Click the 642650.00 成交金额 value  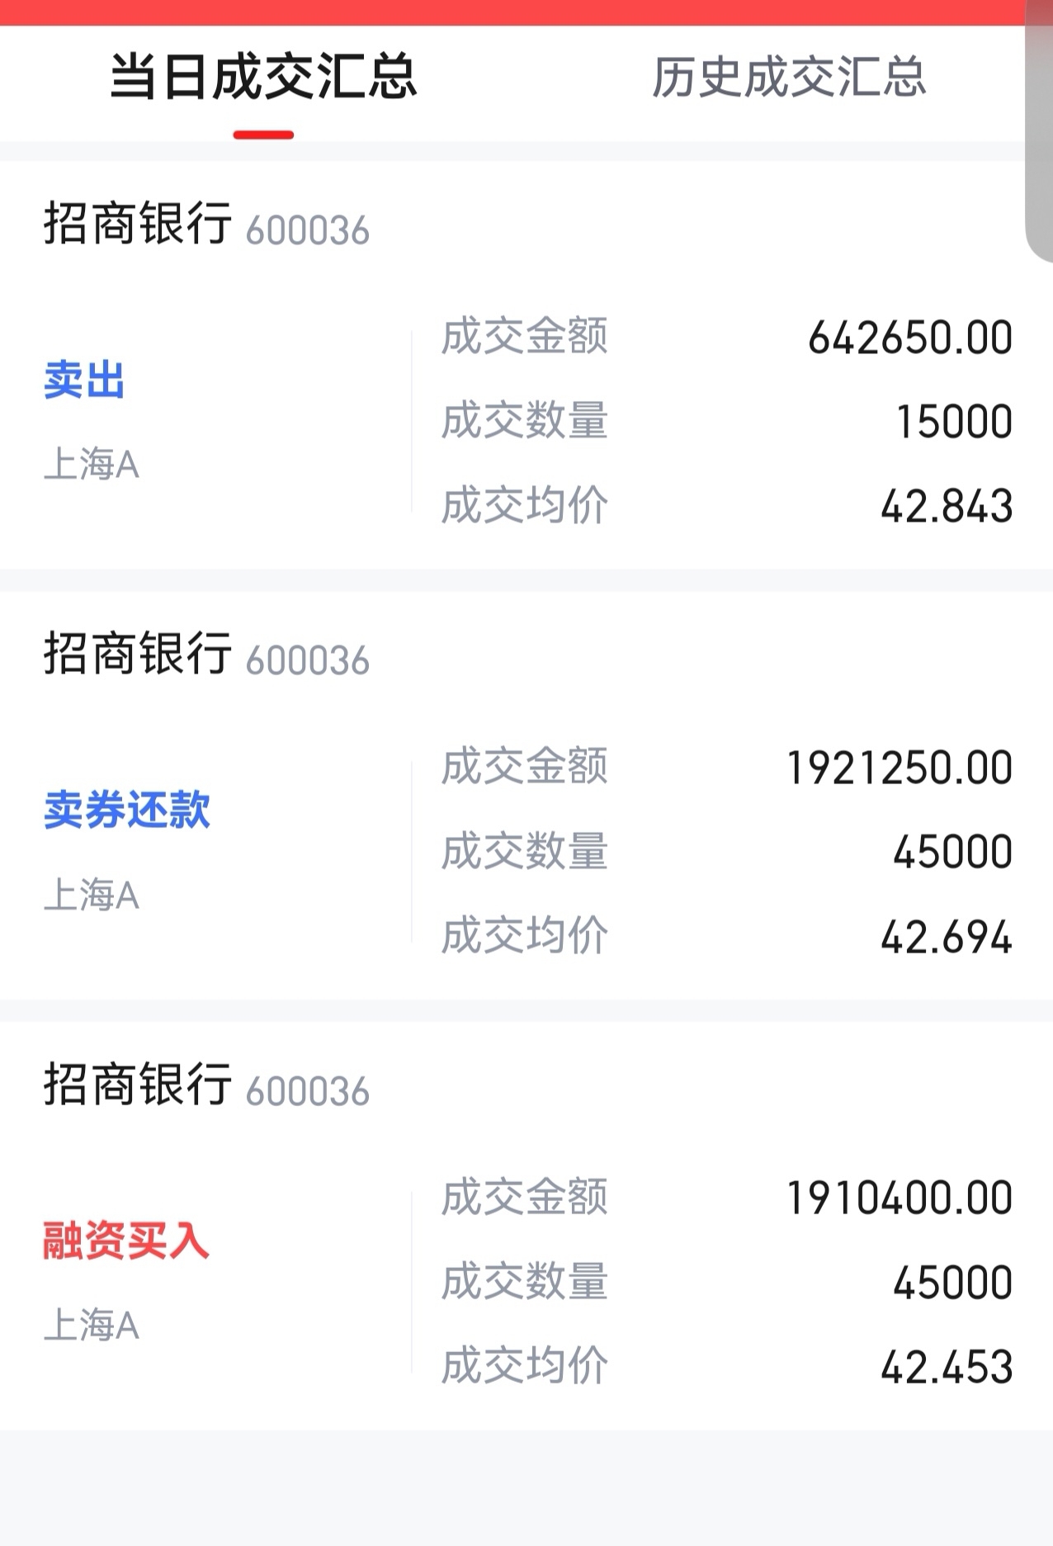pyautogui.click(x=910, y=338)
